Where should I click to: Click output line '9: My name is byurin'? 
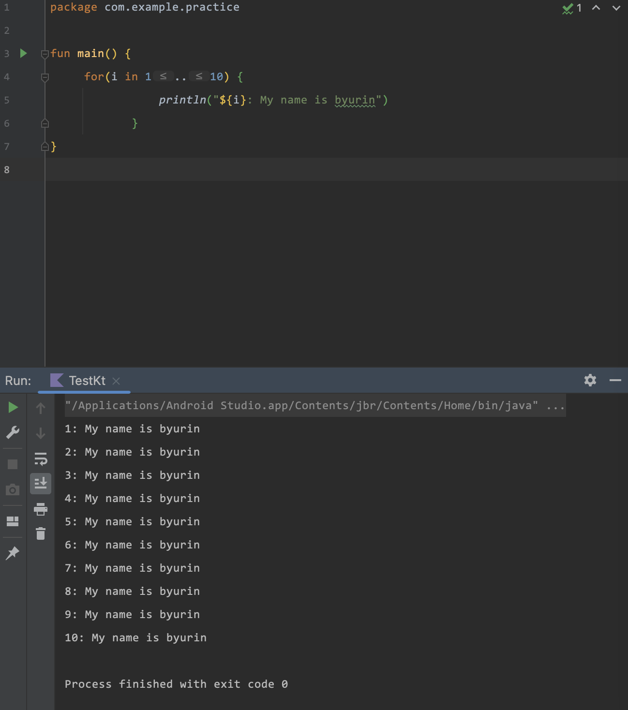coord(132,615)
